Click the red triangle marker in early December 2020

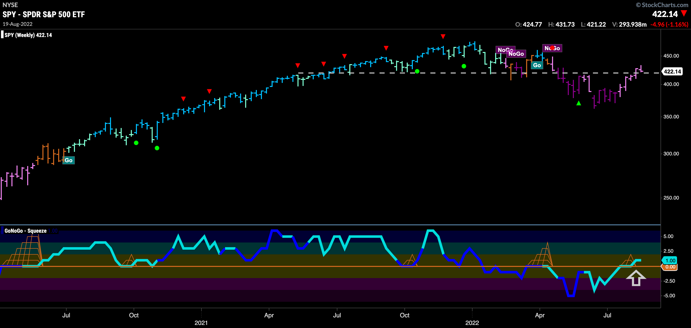click(183, 99)
